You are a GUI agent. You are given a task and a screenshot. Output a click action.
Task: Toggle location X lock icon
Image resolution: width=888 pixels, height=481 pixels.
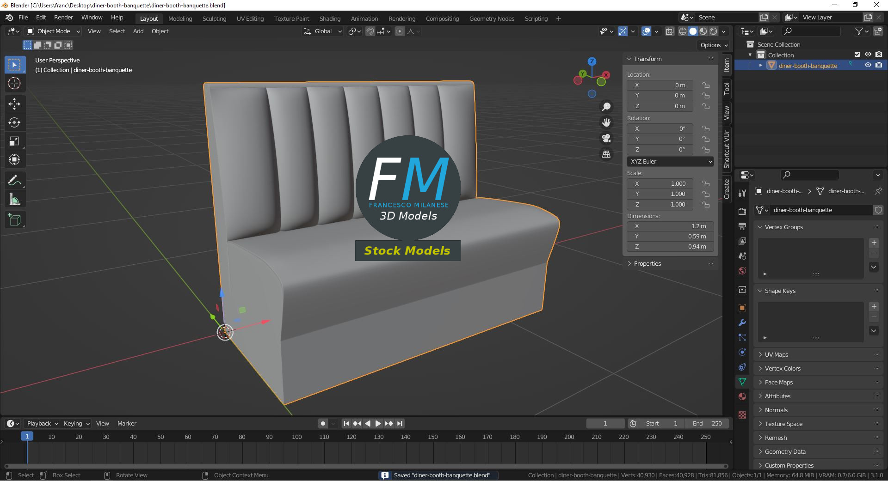[706, 85]
